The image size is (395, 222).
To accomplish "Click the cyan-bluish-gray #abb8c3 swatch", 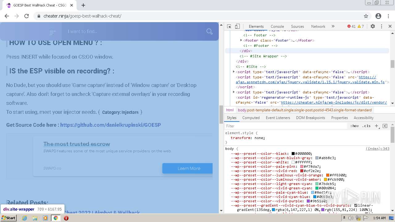I will 317,158.
